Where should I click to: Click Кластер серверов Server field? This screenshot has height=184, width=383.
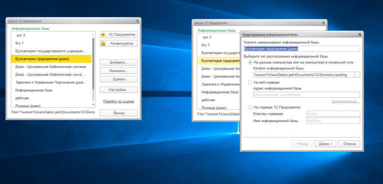333,113
